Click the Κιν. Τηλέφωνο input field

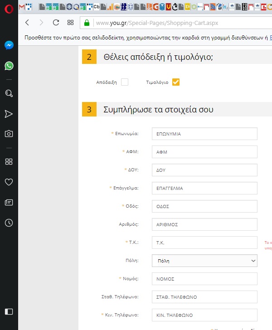pyautogui.click(x=204, y=315)
